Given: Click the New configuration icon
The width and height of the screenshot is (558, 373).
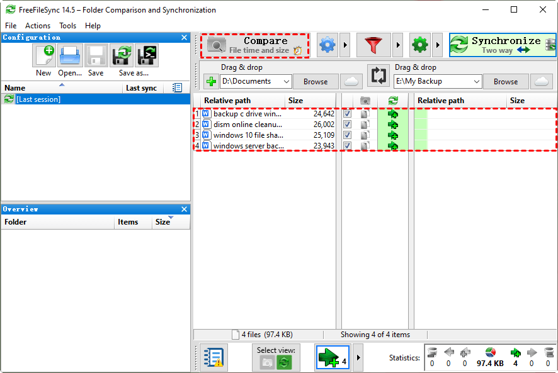Looking at the screenshot, I should click(x=43, y=57).
